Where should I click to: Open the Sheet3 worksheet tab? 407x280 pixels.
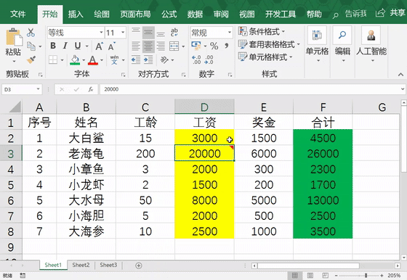click(108, 265)
